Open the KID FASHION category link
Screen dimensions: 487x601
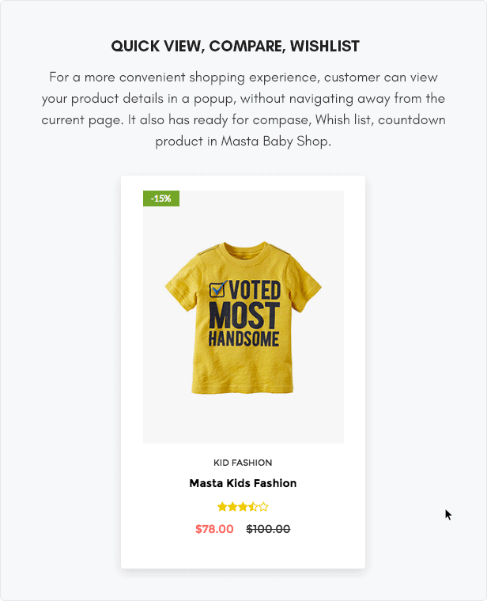(243, 463)
